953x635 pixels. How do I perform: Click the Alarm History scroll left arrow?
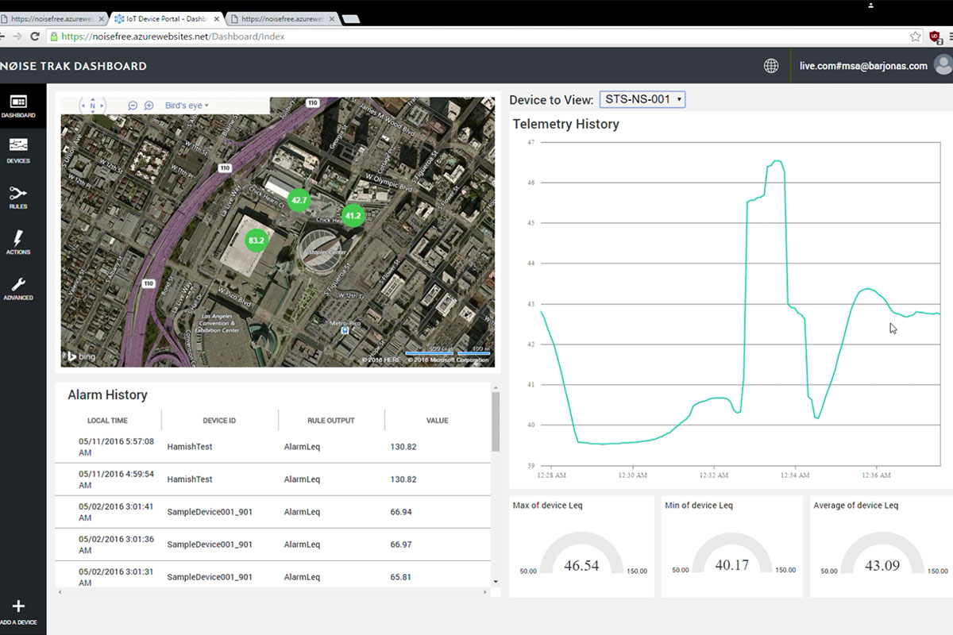(x=60, y=591)
